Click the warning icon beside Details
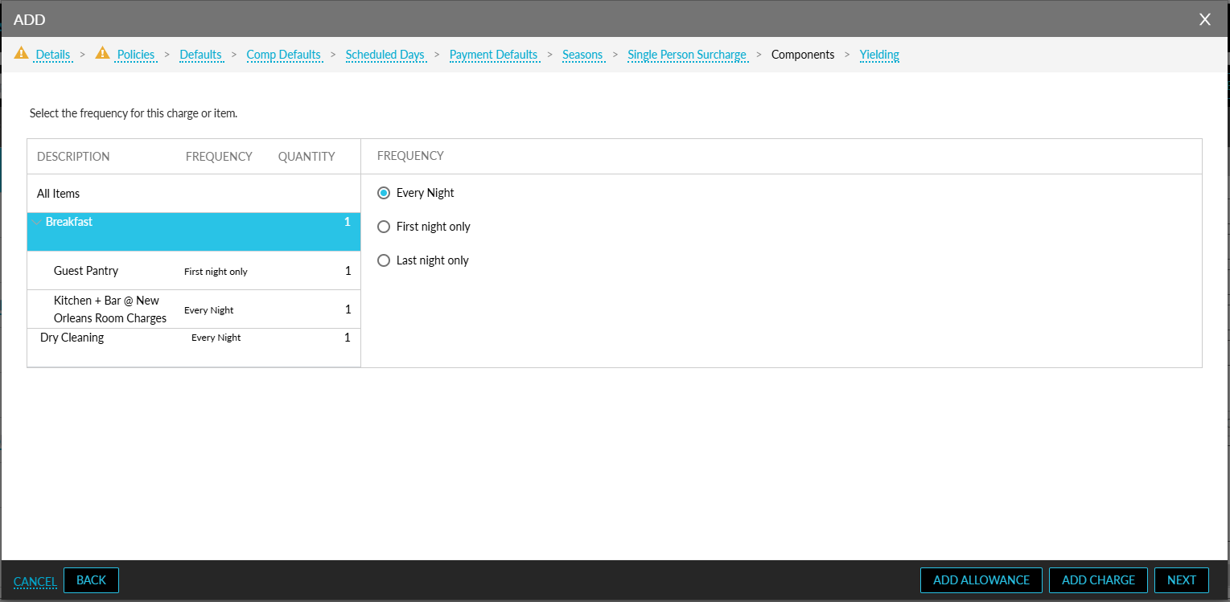 point(21,54)
